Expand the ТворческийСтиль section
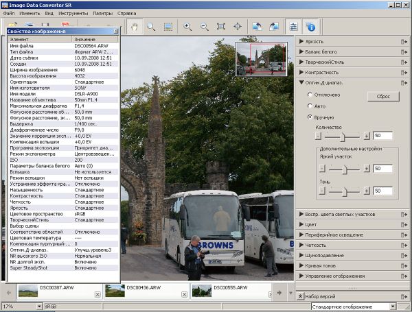 click(301, 62)
